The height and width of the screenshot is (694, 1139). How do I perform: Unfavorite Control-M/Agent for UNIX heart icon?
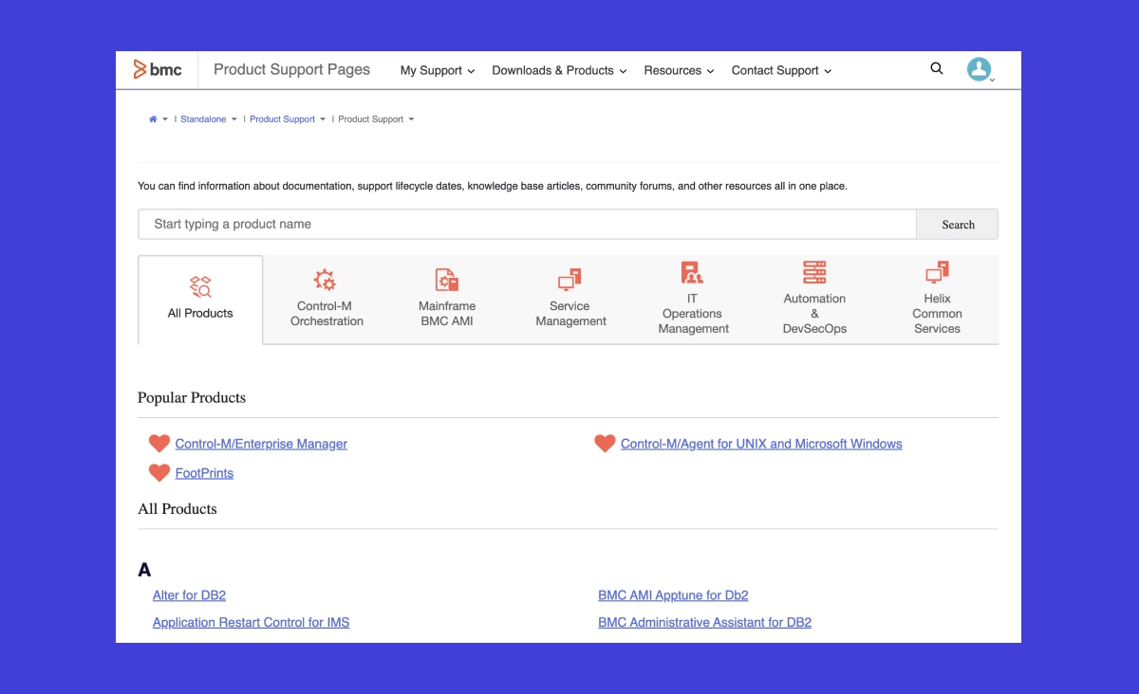point(605,443)
